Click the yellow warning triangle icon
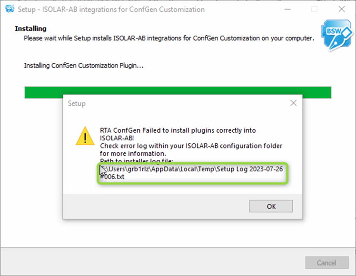 pyautogui.click(x=85, y=136)
